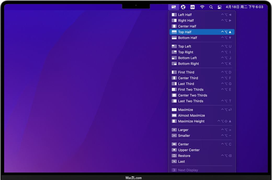Open Spotlight search magnifier icon
The image size is (272, 180).
point(211,7)
